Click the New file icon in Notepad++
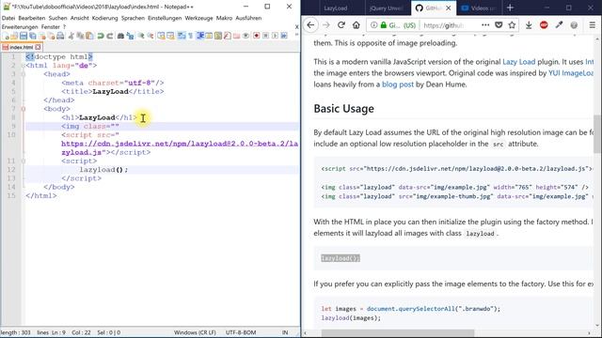The image size is (602, 338). (7, 36)
